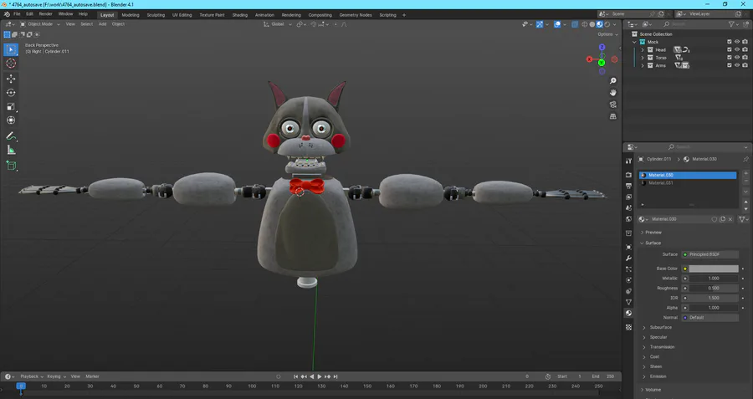This screenshot has height=399, width=753.
Task: Select the Measure tool
Action: [x=11, y=151]
